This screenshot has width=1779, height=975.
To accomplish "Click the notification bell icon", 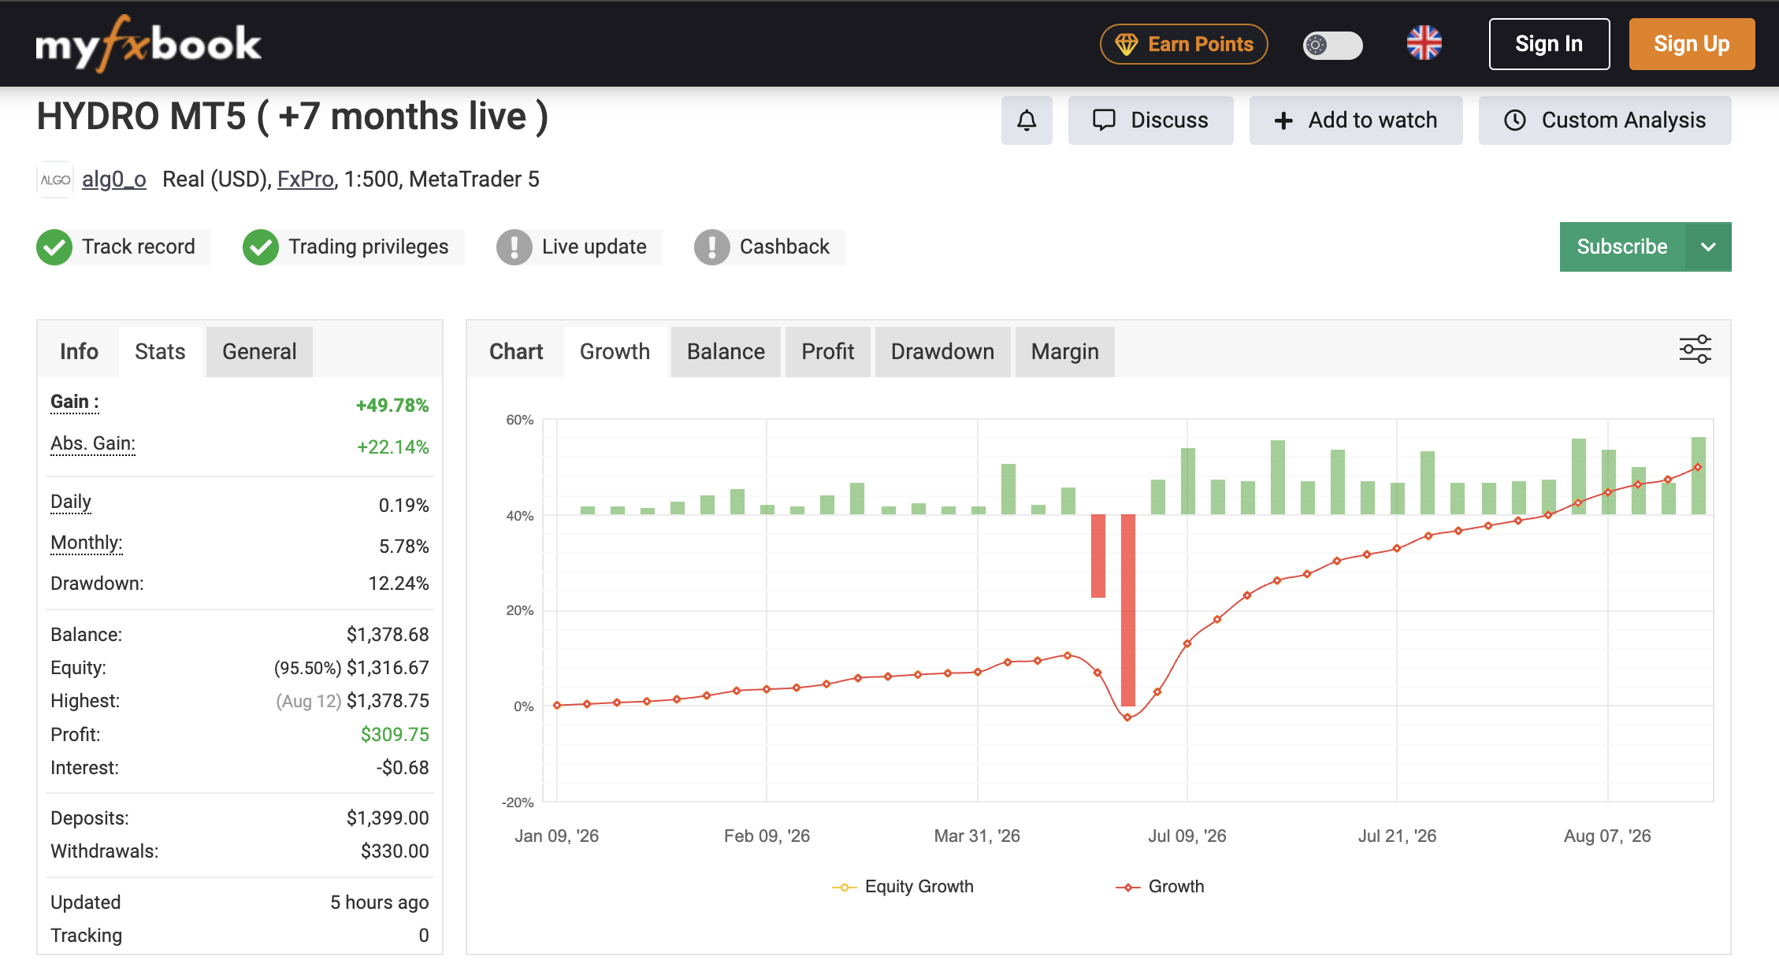I will click(1027, 120).
